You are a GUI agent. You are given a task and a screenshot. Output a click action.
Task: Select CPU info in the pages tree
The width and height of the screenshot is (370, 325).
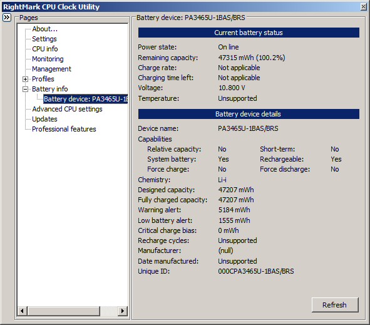click(45, 49)
